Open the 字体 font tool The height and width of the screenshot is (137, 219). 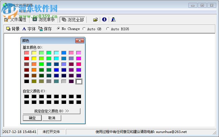[x=29, y=29]
